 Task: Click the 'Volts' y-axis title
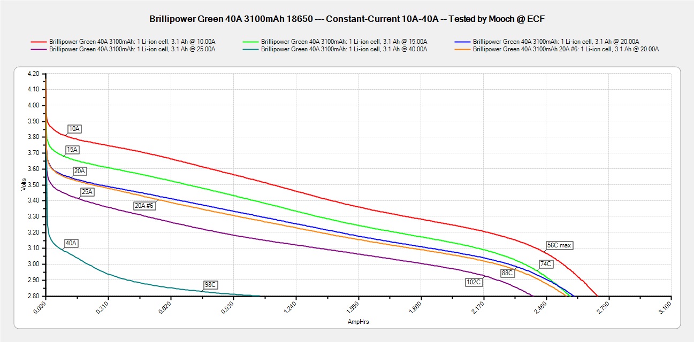click(22, 185)
